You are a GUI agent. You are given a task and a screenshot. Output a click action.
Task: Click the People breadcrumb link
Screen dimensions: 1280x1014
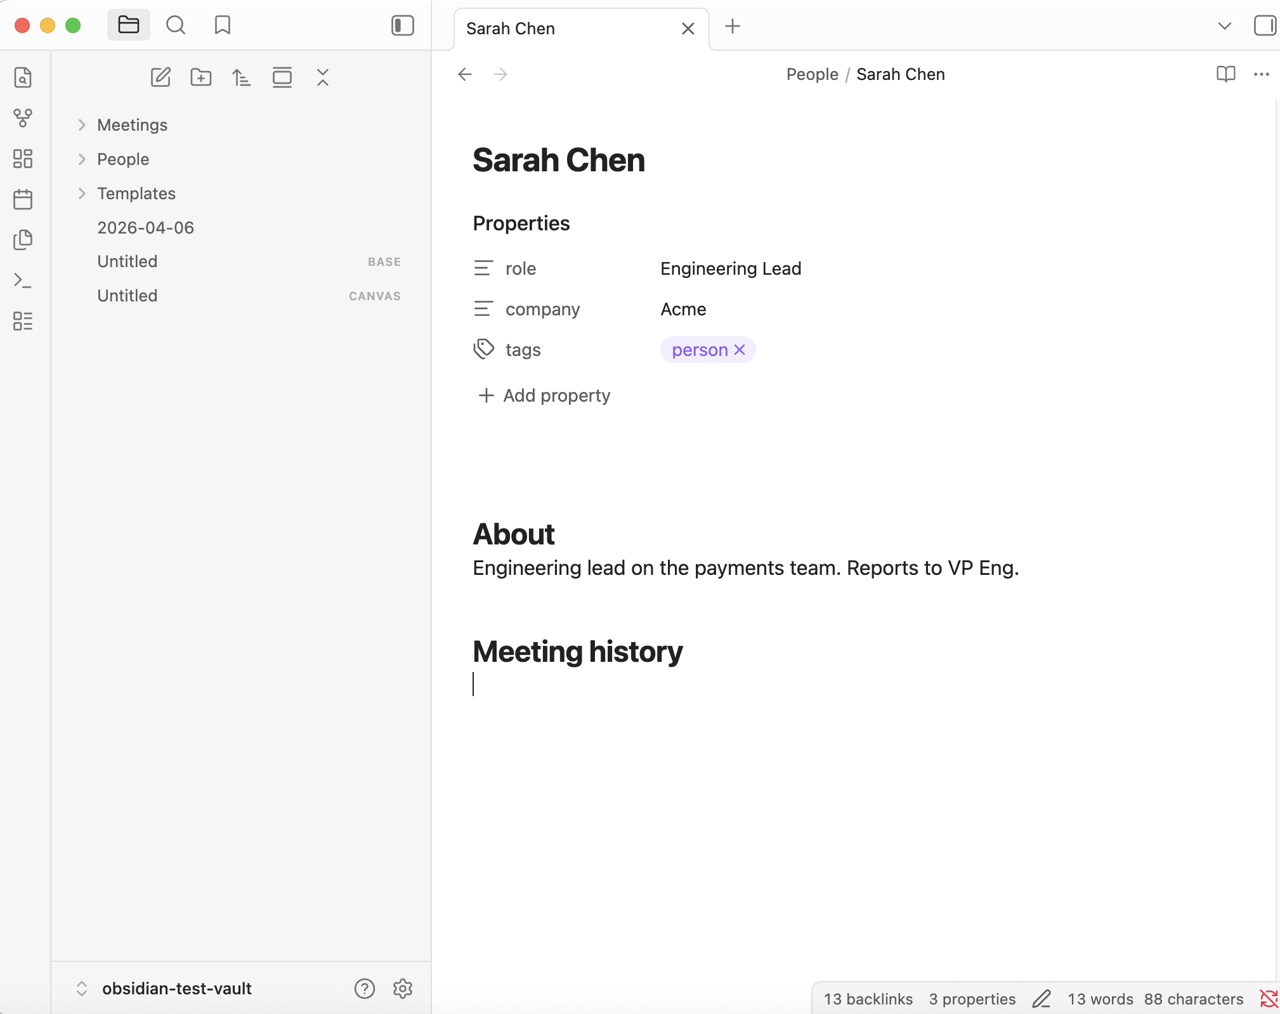pyautogui.click(x=812, y=74)
